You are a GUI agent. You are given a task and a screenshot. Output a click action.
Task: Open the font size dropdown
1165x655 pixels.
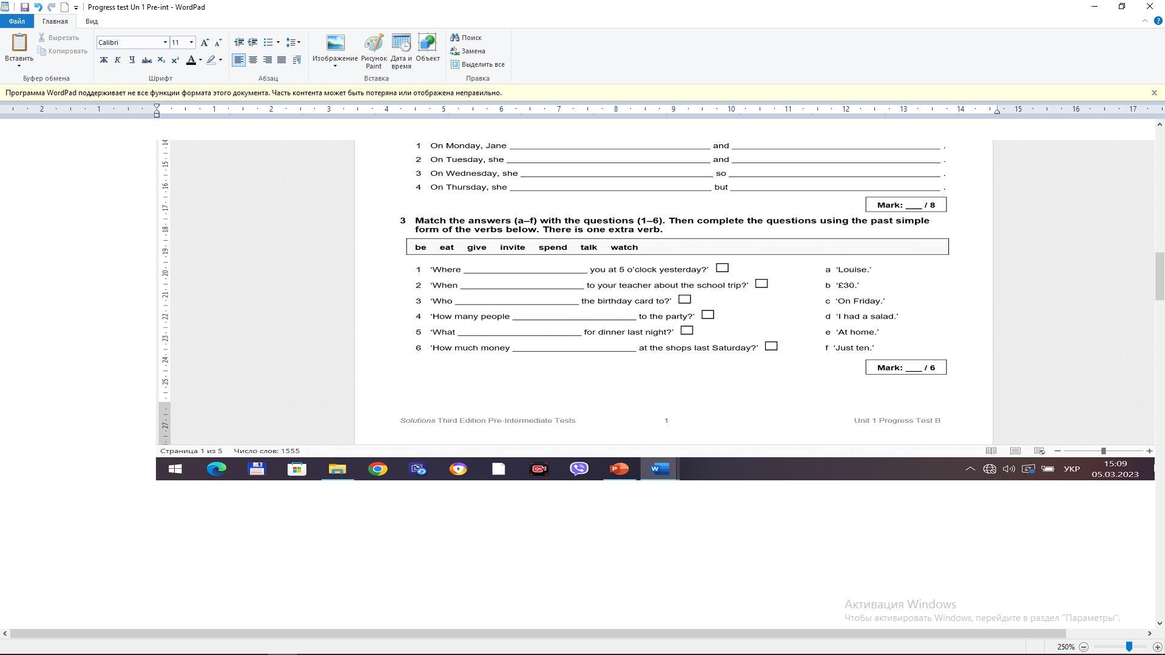click(192, 42)
